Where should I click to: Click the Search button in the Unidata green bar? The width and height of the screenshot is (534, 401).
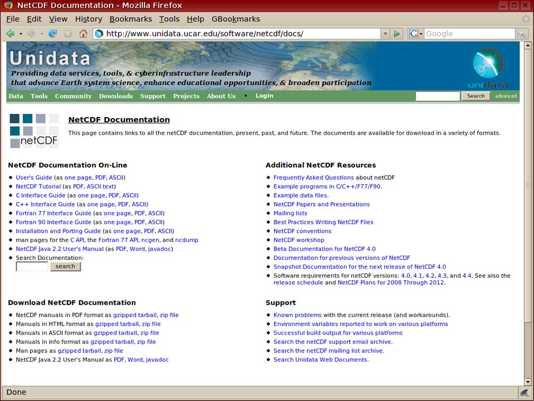tap(476, 96)
